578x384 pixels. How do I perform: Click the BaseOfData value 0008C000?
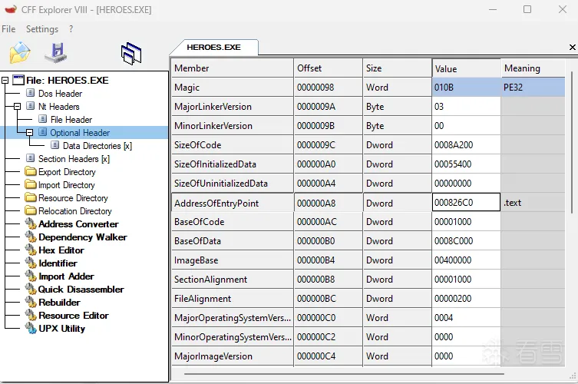pyautogui.click(x=466, y=240)
